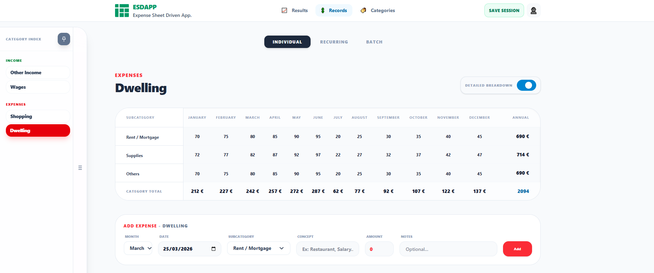Screen dimensions: 654x273
Task: Click October category total 107 €
Action: click(418, 191)
